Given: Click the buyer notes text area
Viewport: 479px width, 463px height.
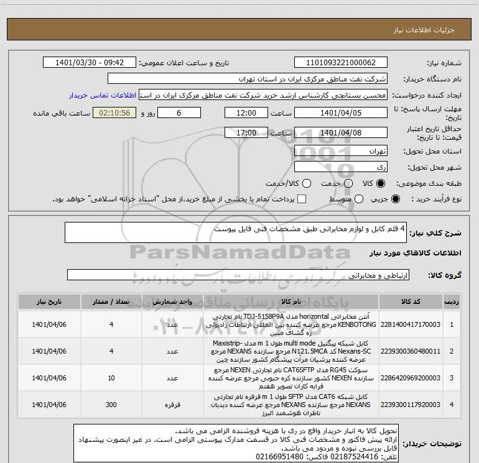Looking at the screenshot, I should tap(236, 443).
